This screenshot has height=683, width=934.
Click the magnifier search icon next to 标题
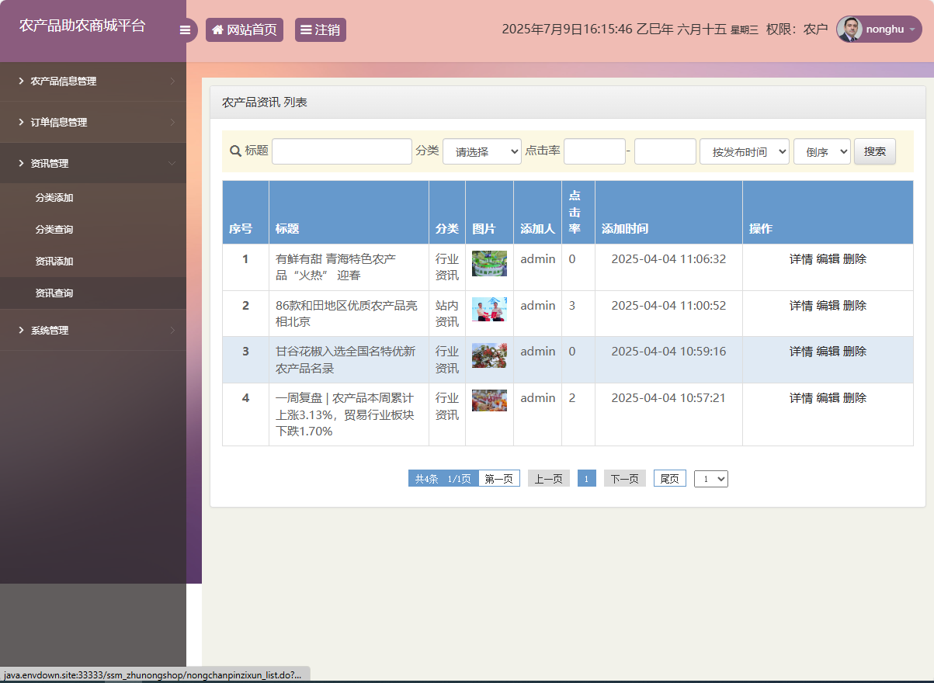pyautogui.click(x=234, y=151)
